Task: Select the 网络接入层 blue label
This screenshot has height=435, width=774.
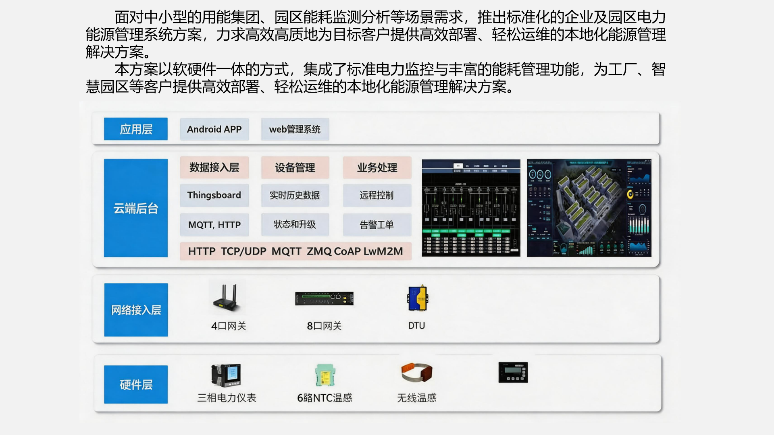Action: pos(136,310)
